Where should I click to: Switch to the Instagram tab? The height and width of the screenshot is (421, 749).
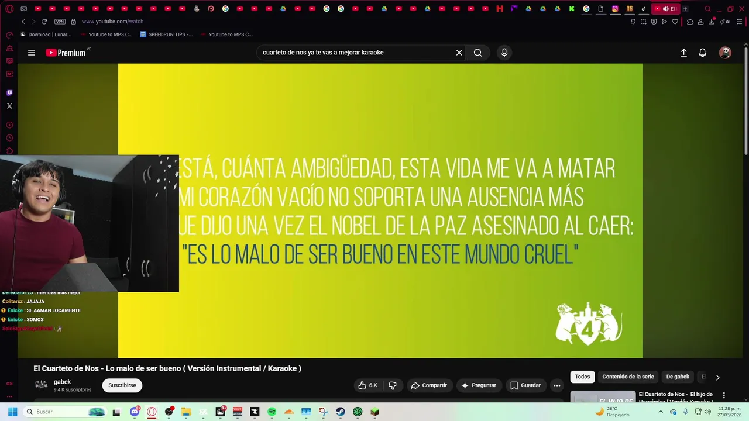click(615, 9)
